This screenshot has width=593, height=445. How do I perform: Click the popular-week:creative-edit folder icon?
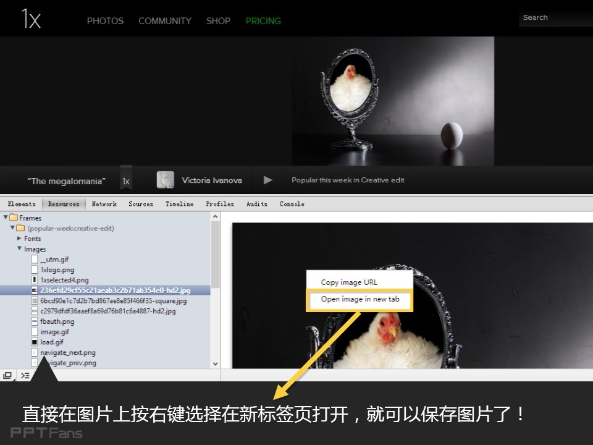click(20, 228)
